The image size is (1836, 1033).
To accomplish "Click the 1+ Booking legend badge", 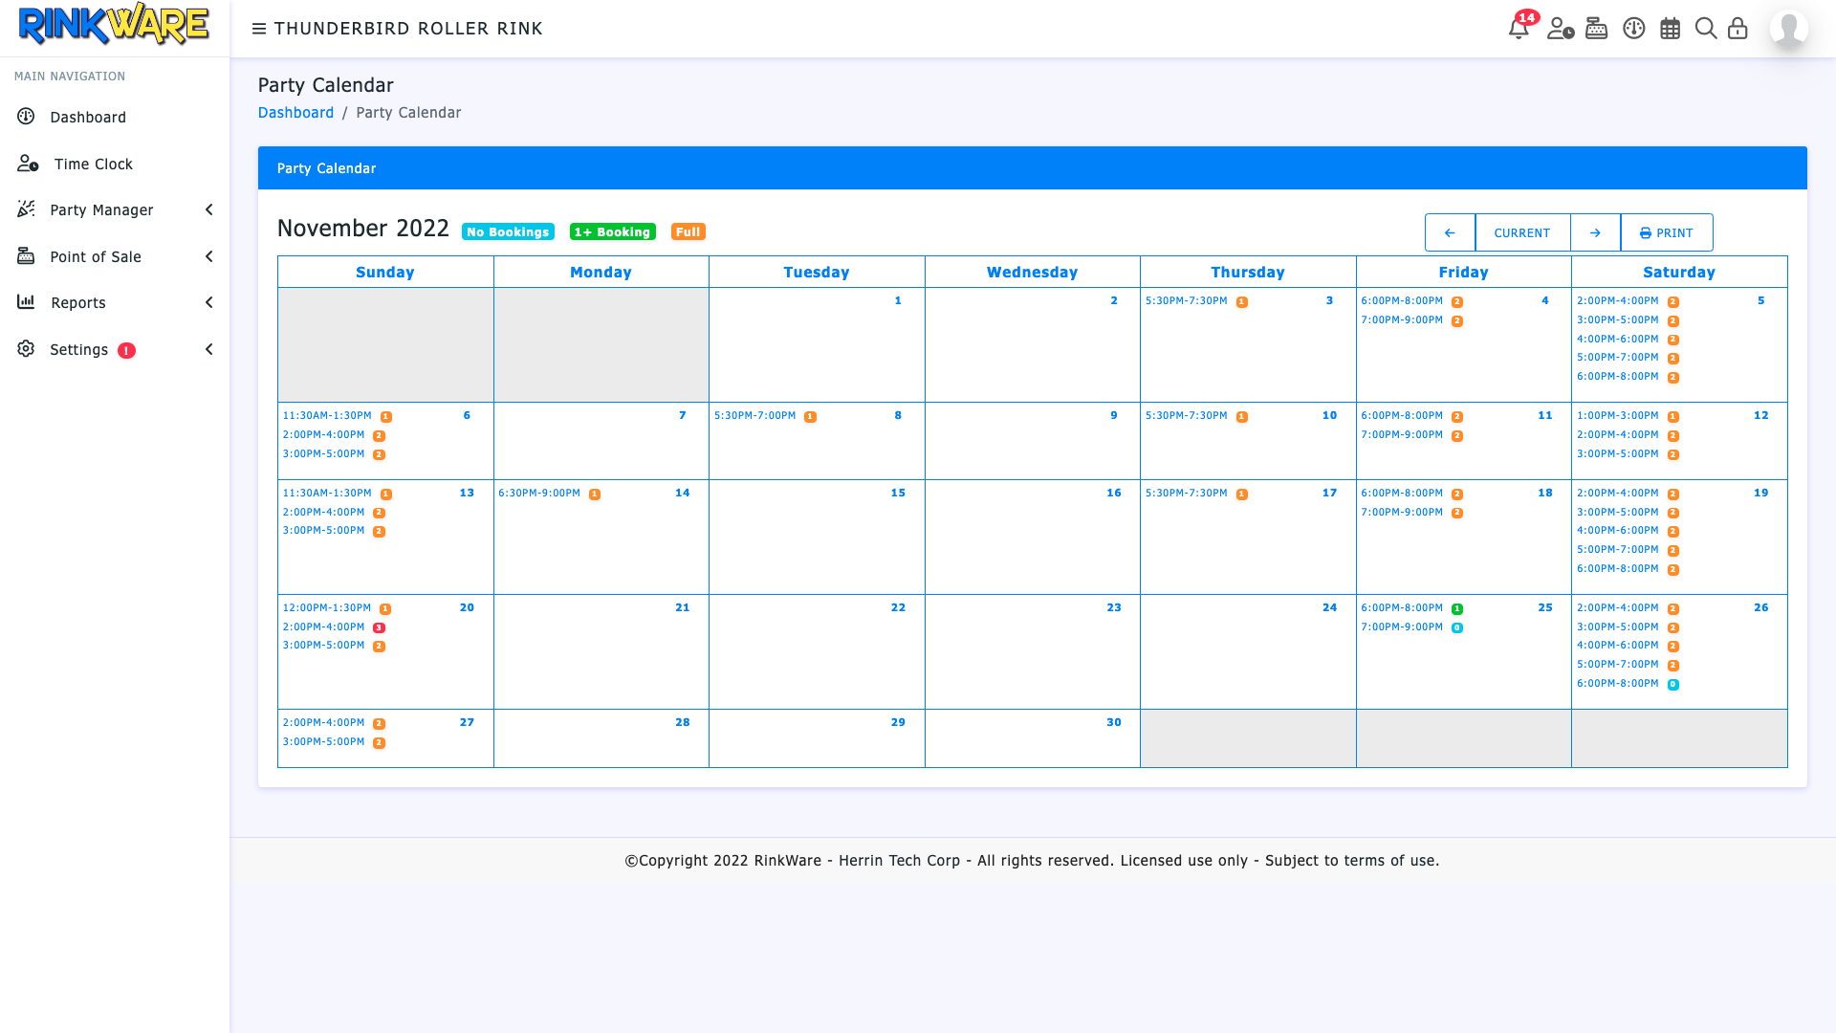I will point(612,231).
